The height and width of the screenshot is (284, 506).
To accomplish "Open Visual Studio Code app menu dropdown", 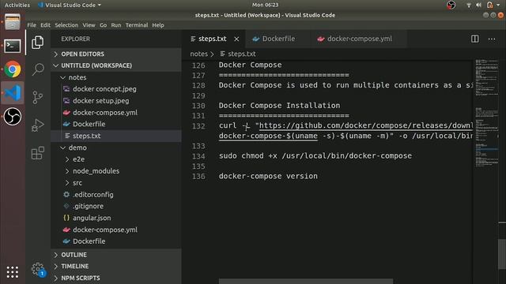I will pyautogui.click(x=70, y=5).
